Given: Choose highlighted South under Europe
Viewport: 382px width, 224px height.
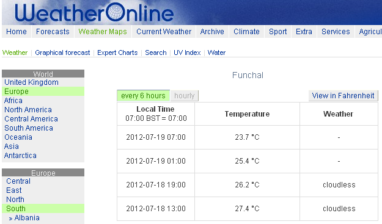Looking at the screenshot, I should [x=43, y=208].
